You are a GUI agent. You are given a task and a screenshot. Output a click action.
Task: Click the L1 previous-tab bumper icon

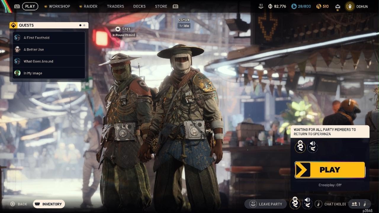point(17,6)
